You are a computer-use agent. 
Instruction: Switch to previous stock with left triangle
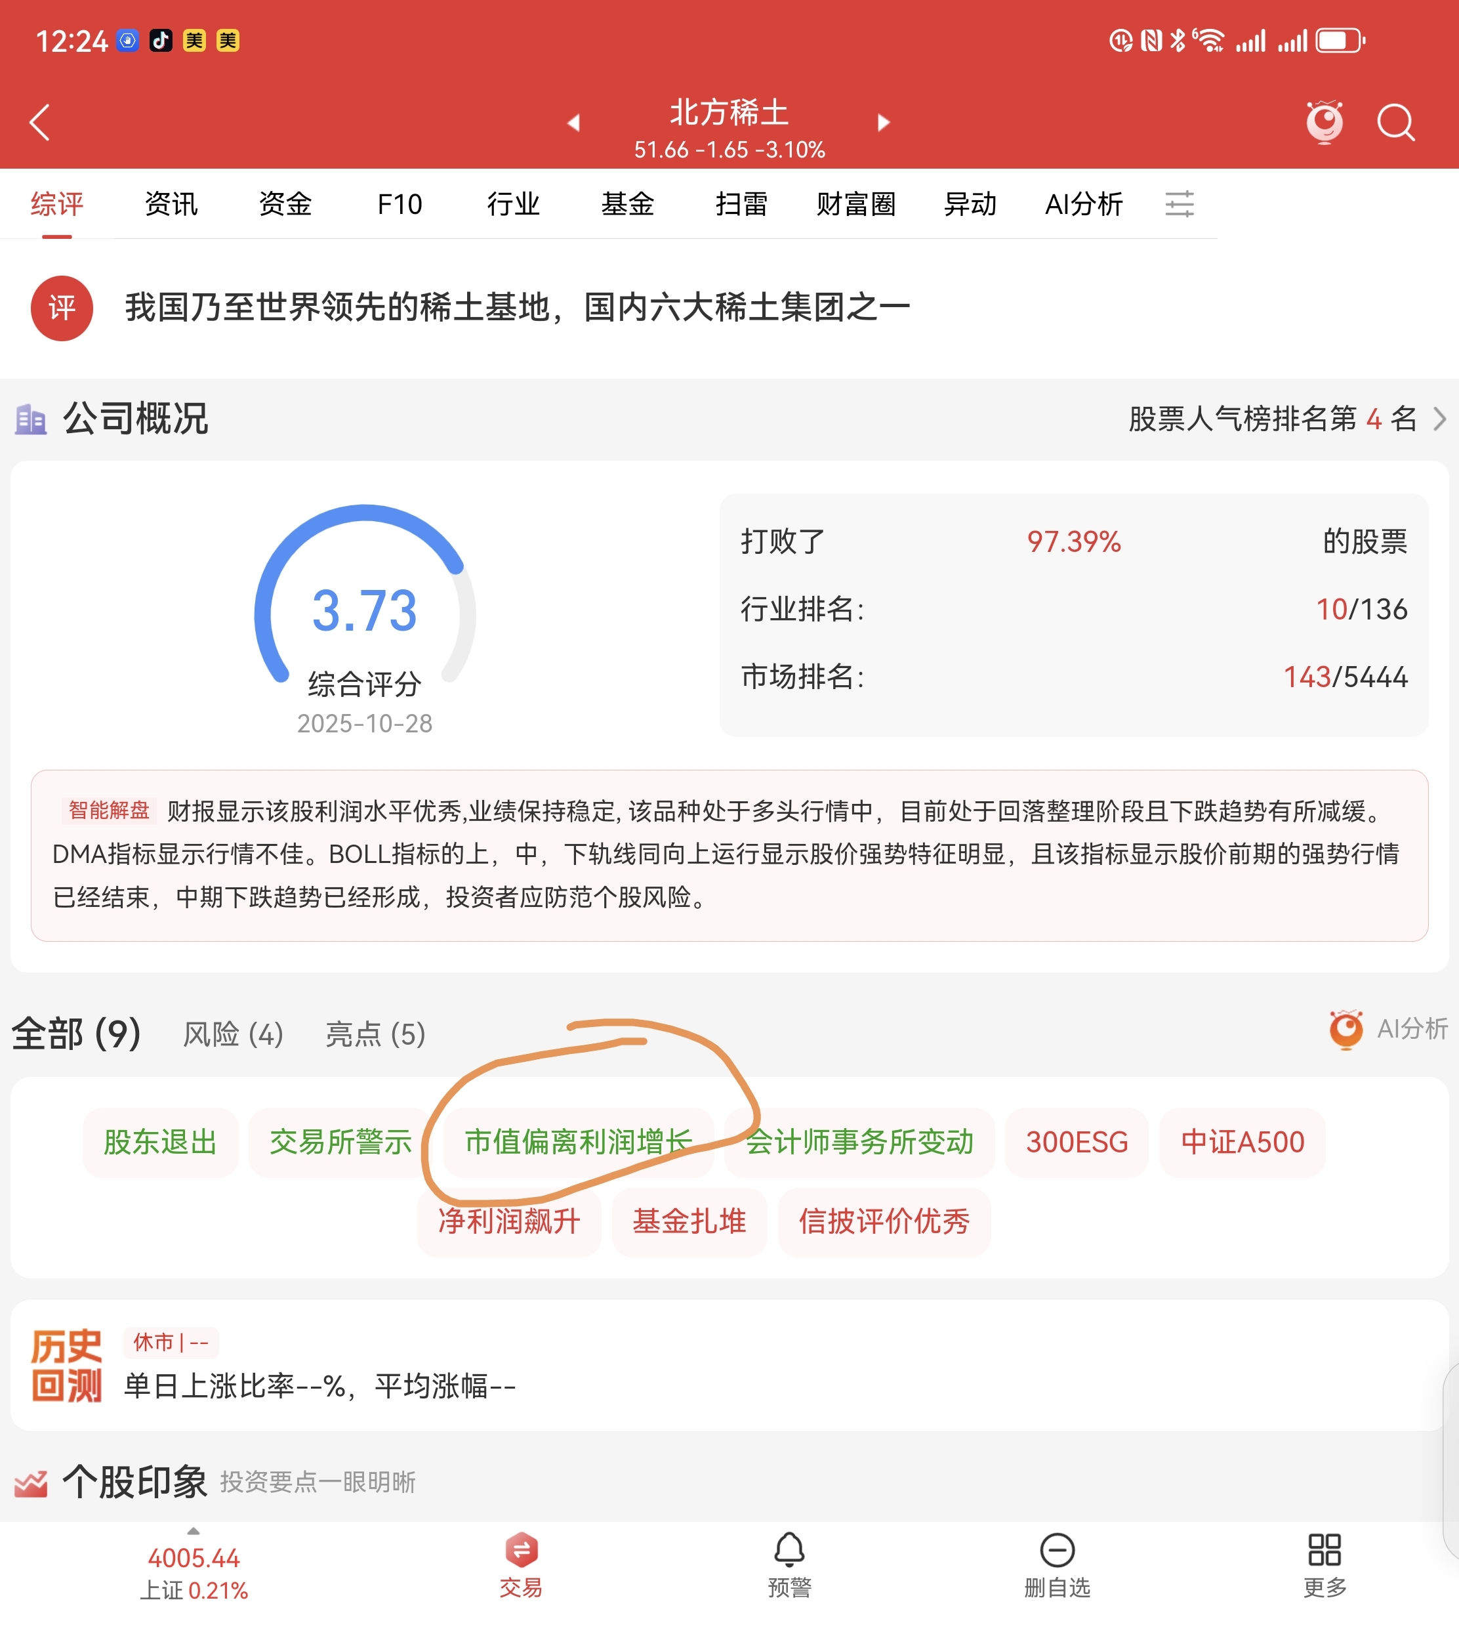pyautogui.click(x=573, y=123)
